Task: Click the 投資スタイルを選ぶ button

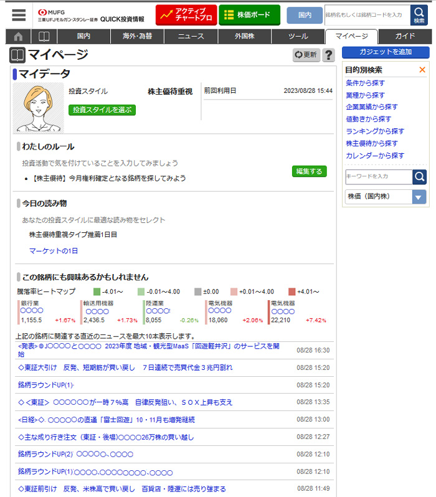Action: (x=102, y=110)
